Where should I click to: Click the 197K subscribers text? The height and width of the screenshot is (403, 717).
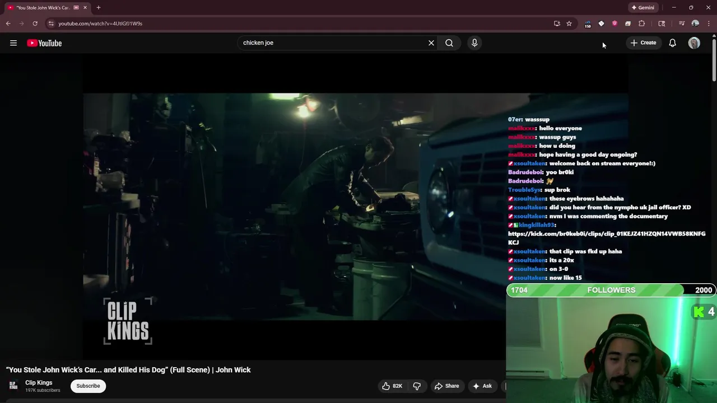tap(43, 390)
